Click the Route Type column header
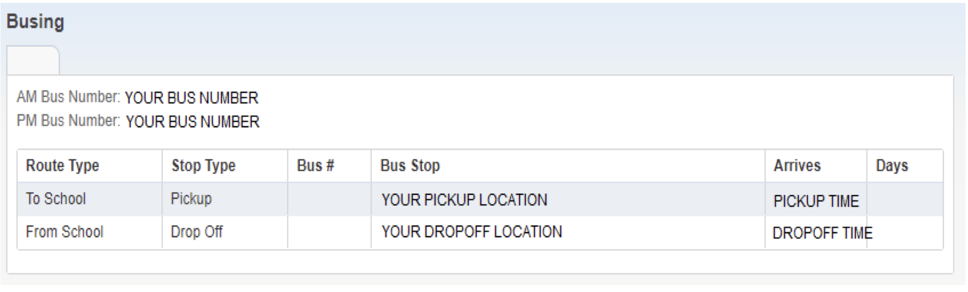The height and width of the screenshot is (292, 968). (x=62, y=166)
